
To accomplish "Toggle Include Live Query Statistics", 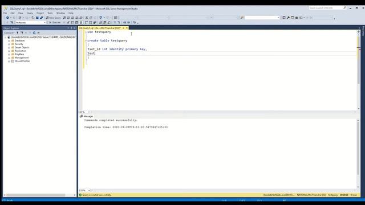I will pos(91,23).
